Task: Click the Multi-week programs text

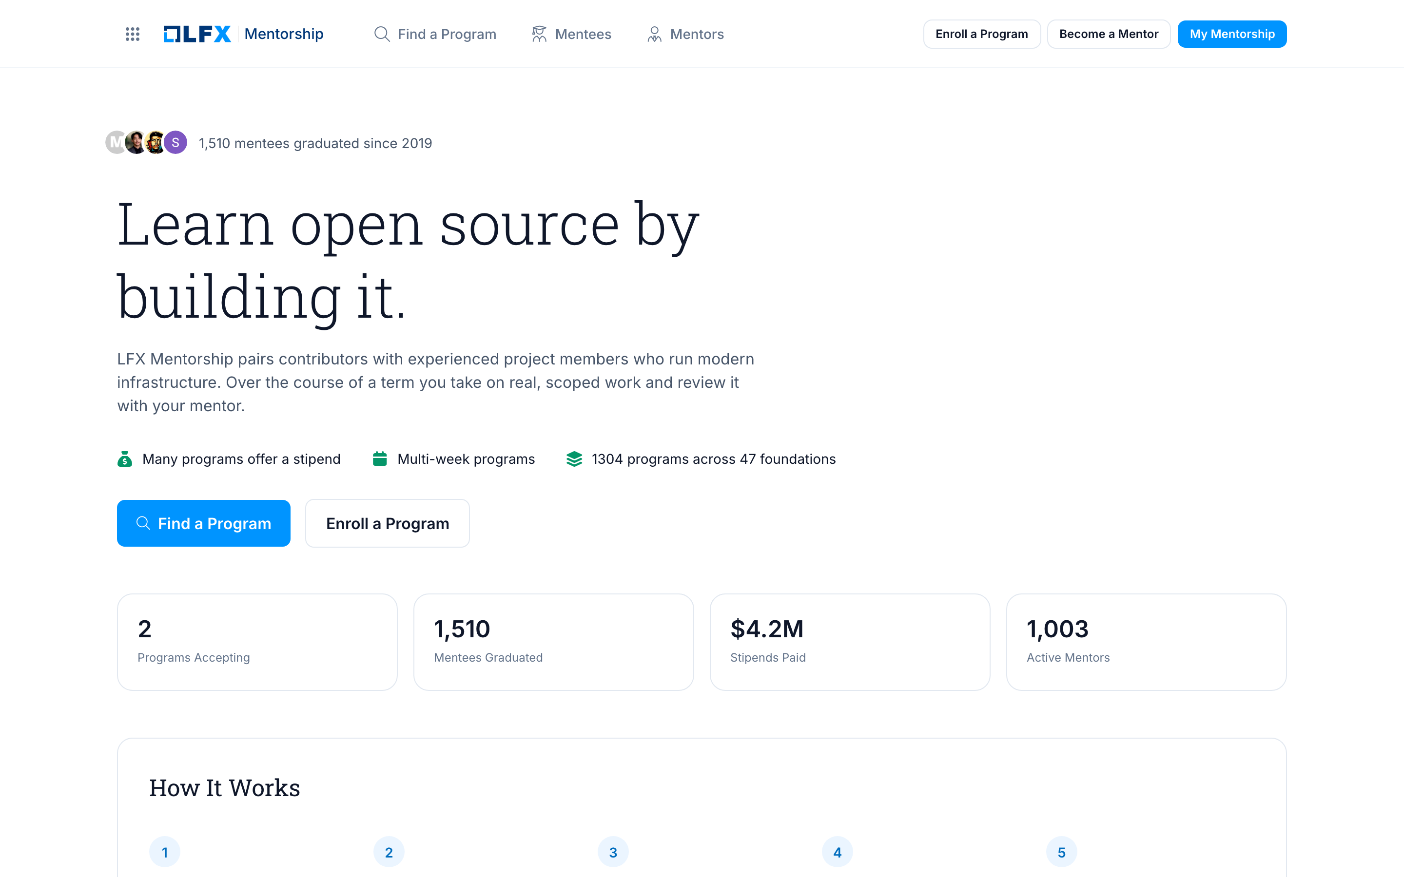Action: [466, 459]
